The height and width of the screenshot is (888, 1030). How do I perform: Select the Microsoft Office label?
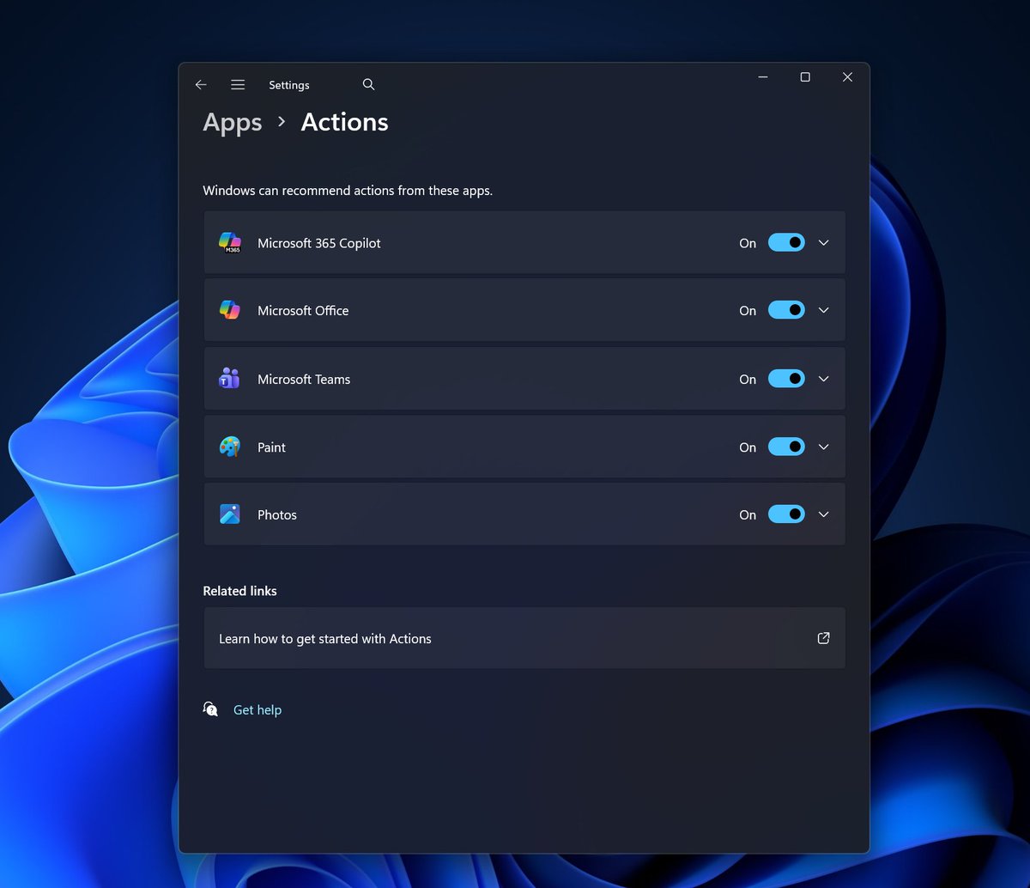pyautogui.click(x=303, y=311)
